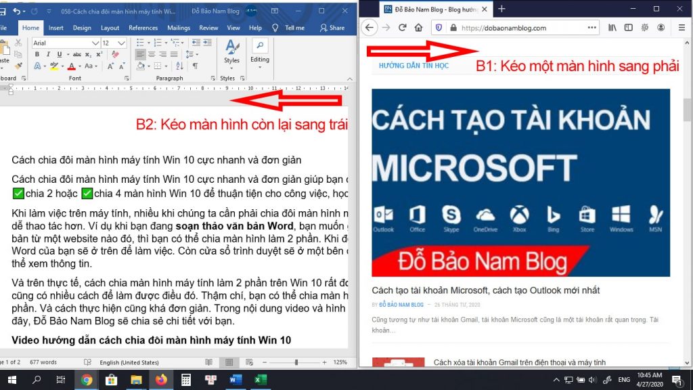The width and height of the screenshot is (693, 390).
Task: Open the Firefox hamburger menu
Action: pos(681,27)
